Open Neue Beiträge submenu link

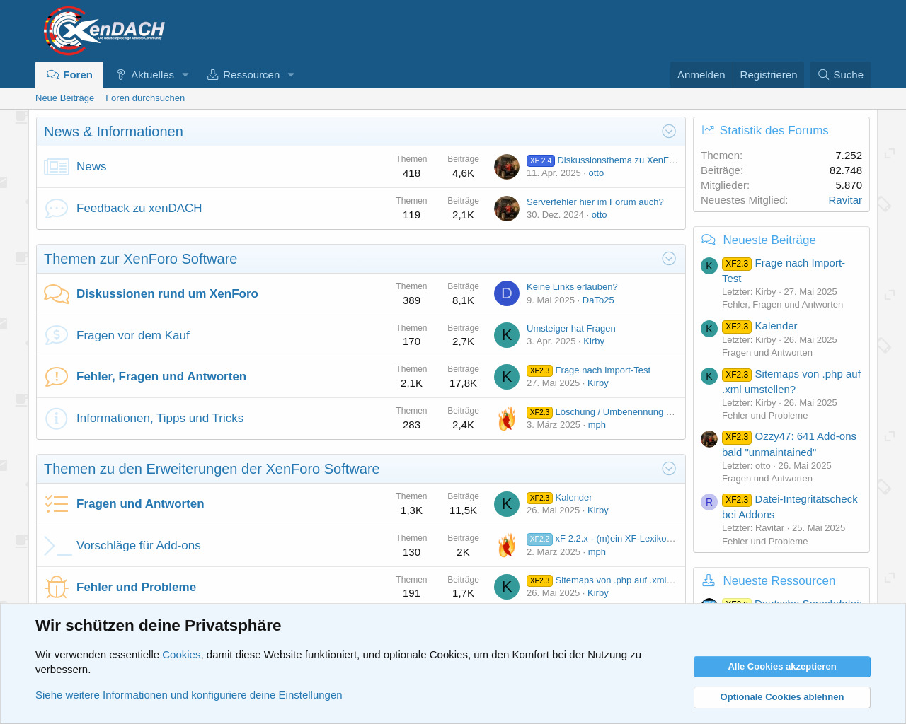point(64,98)
